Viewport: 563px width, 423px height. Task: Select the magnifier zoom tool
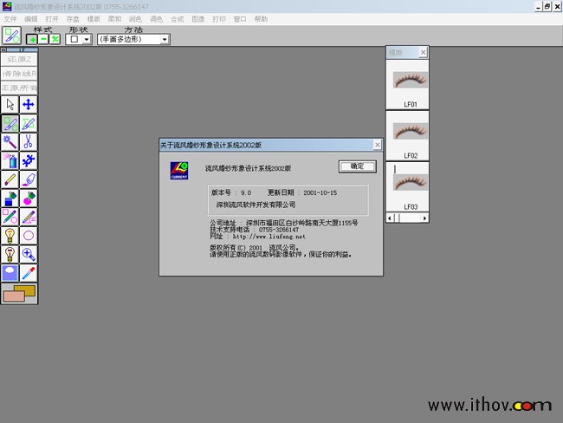tap(29, 254)
